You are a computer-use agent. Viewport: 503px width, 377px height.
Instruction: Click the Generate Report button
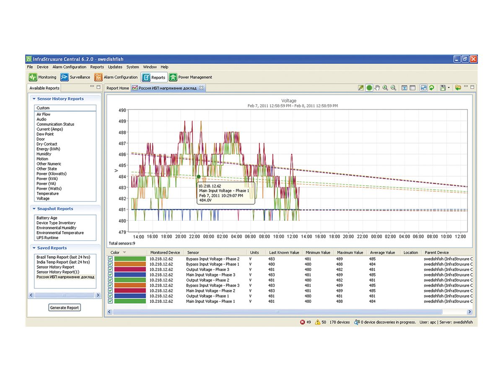click(x=64, y=307)
